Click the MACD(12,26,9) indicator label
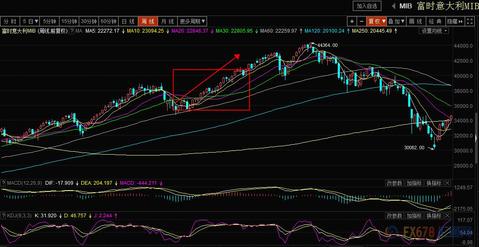 coord(25,183)
